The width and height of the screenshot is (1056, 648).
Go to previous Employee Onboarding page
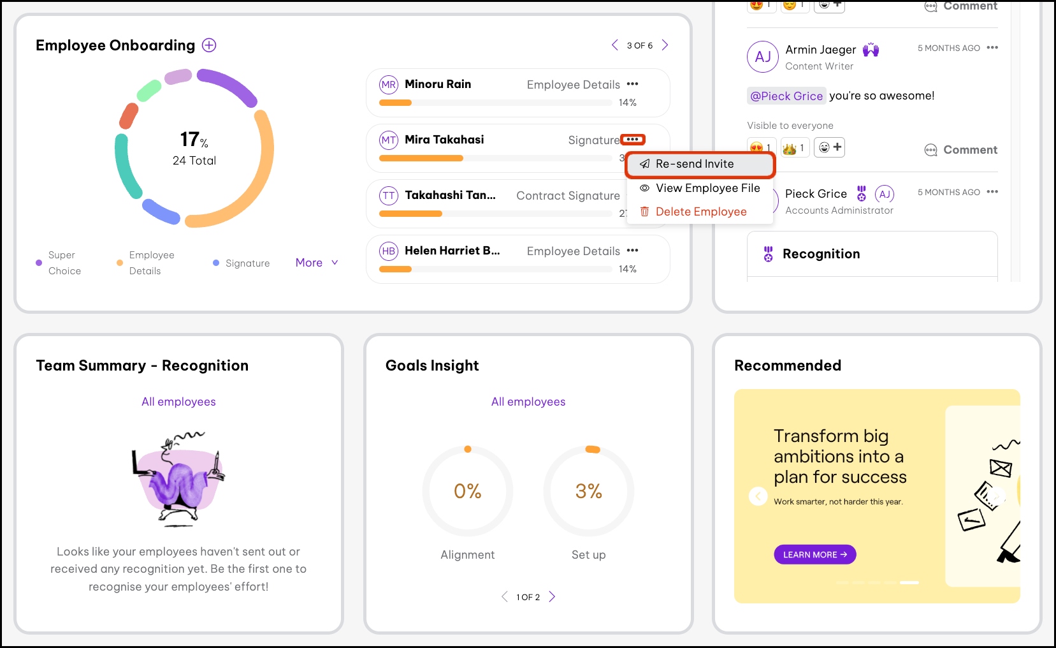(614, 45)
